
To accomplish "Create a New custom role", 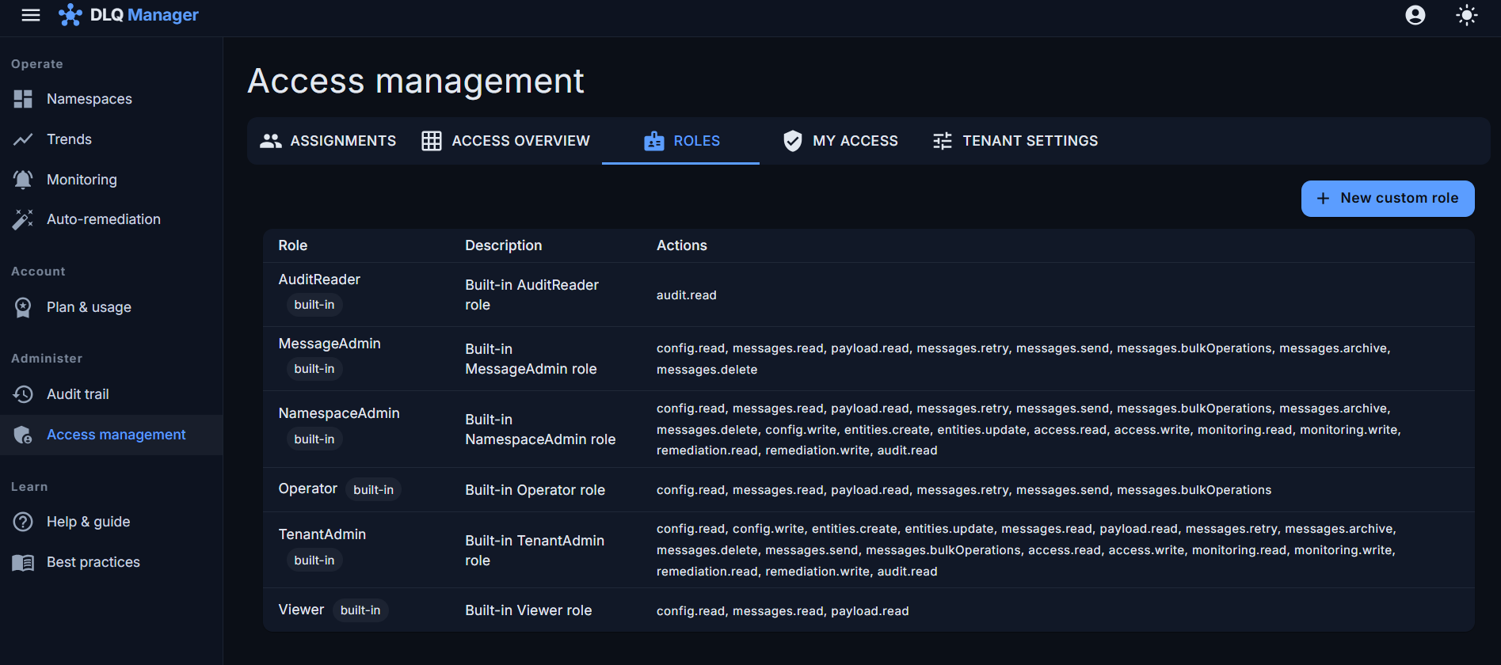I will (x=1388, y=198).
